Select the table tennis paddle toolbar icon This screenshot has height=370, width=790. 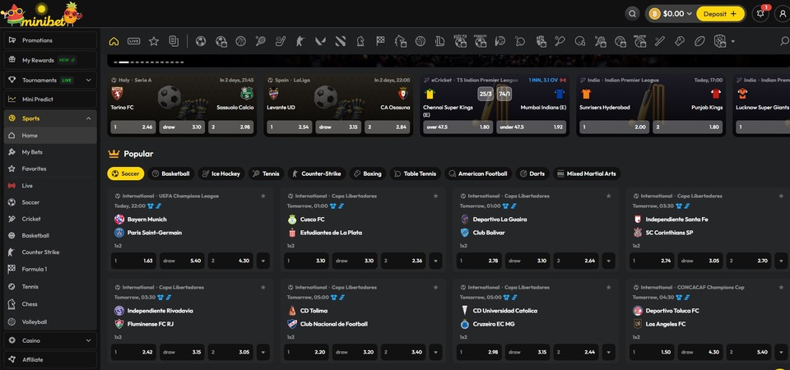point(520,41)
